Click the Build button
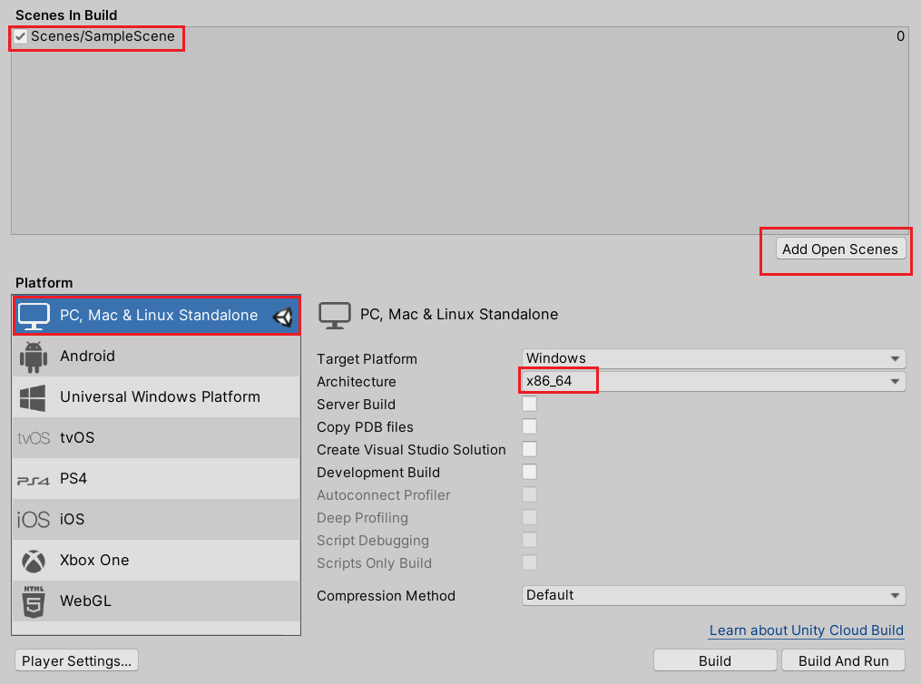 (x=715, y=660)
